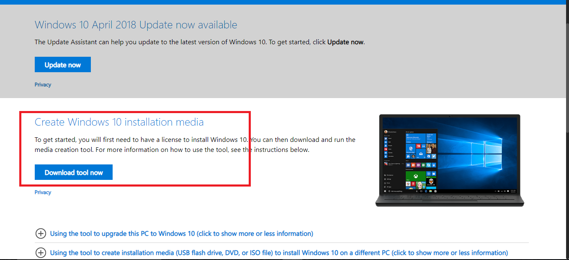Expand plus icon for upgrading this PC
This screenshot has width=569, height=260.
[41, 234]
